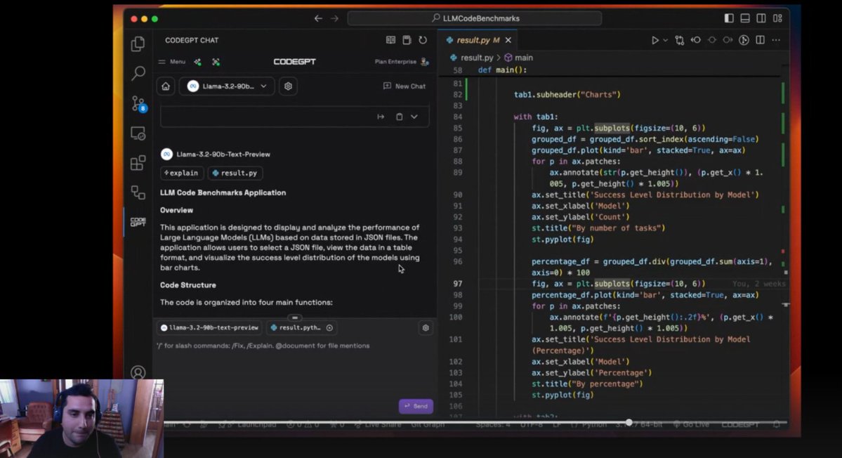
Task: Click the notepad icon in CodeGPT Chat header
Action: click(x=407, y=40)
